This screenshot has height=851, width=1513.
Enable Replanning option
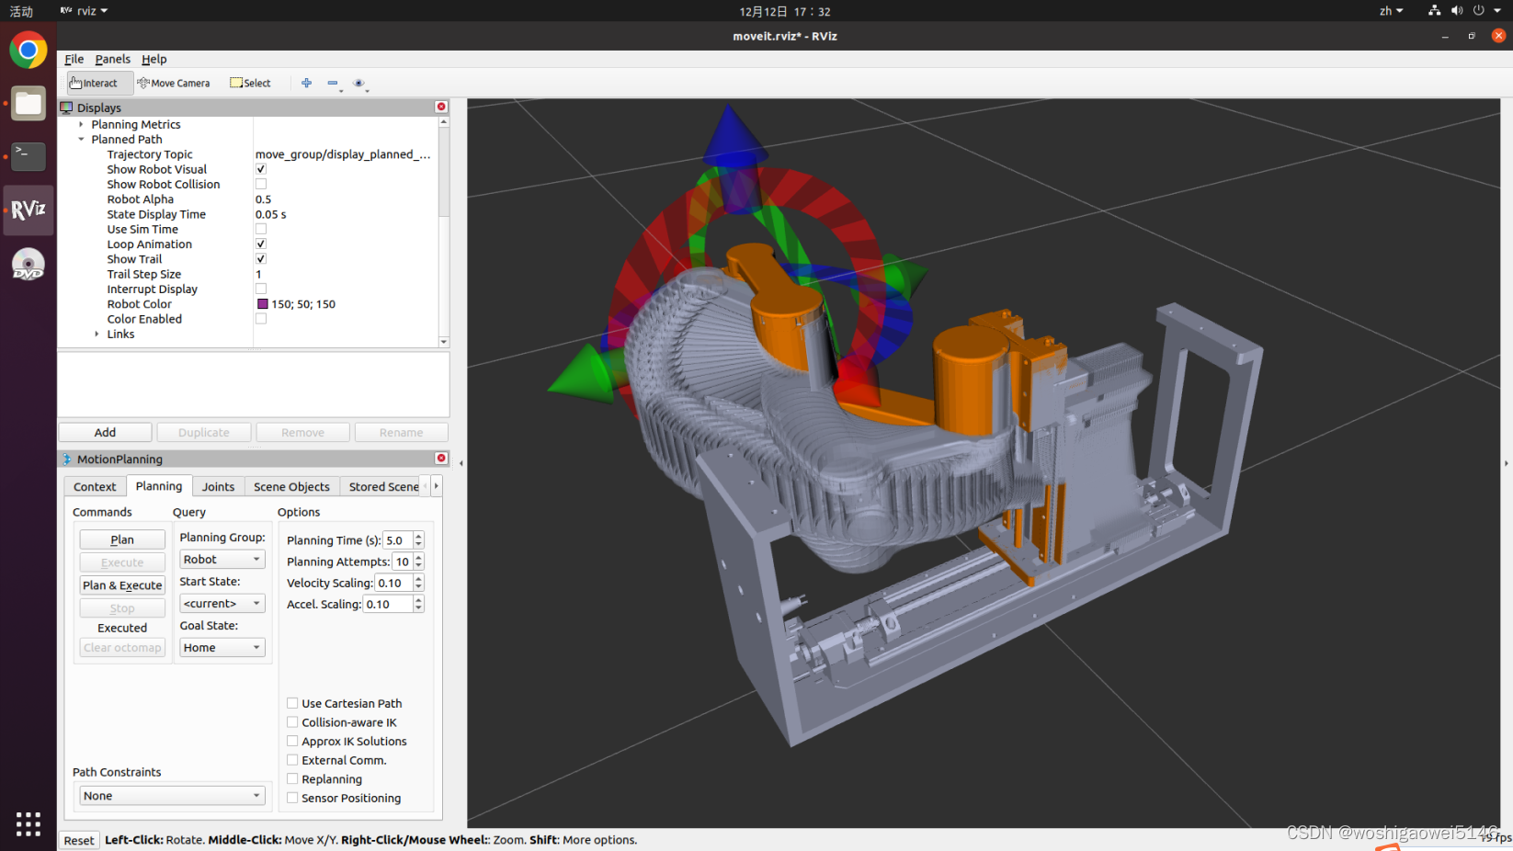tap(292, 778)
